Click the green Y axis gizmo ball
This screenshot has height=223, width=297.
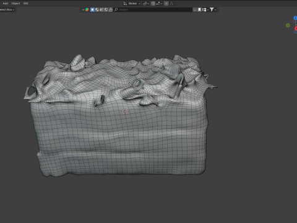(288, 25)
